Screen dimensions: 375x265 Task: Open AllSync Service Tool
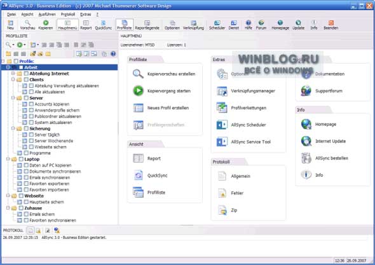(250, 142)
